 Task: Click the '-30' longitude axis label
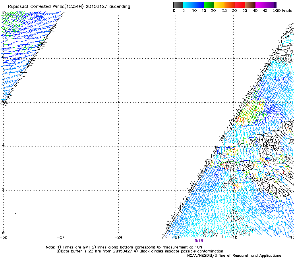pyautogui.click(x=4, y=237)
